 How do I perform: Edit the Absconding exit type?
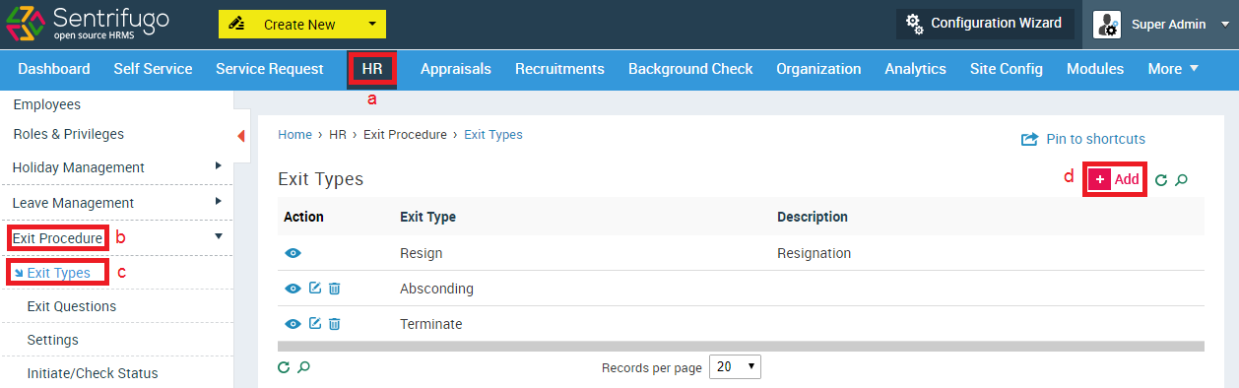click(x=315, y=289)
